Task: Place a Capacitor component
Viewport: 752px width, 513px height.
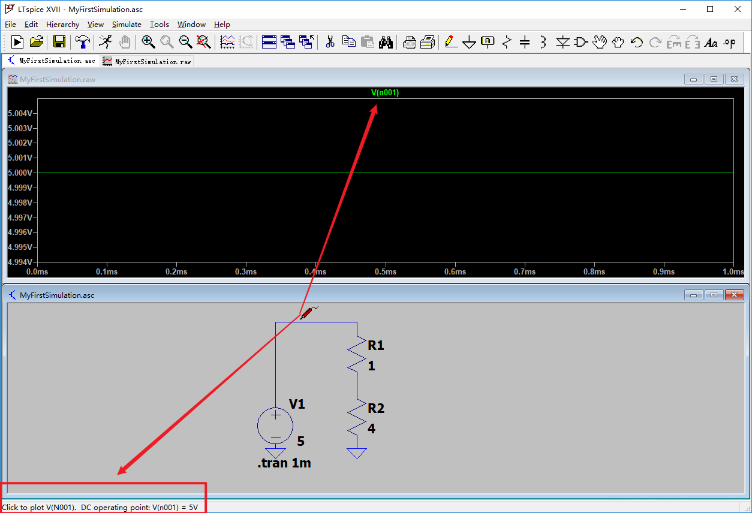Action: (x=525, y=42)
